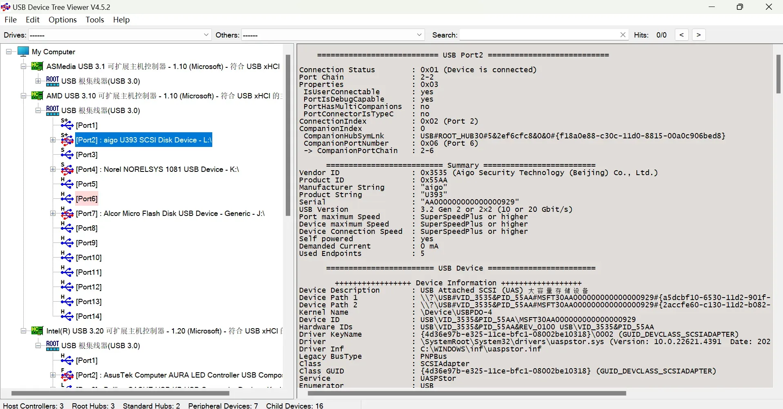The image size is (783, 409).
Task: Clear the search box with X button
Action: point(623,35)
